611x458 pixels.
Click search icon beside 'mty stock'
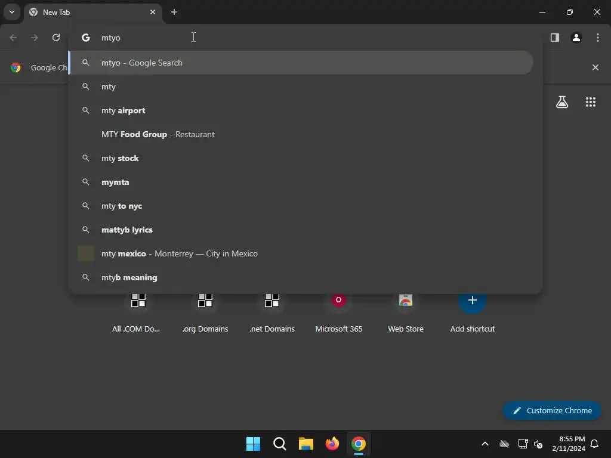point(86,158)
